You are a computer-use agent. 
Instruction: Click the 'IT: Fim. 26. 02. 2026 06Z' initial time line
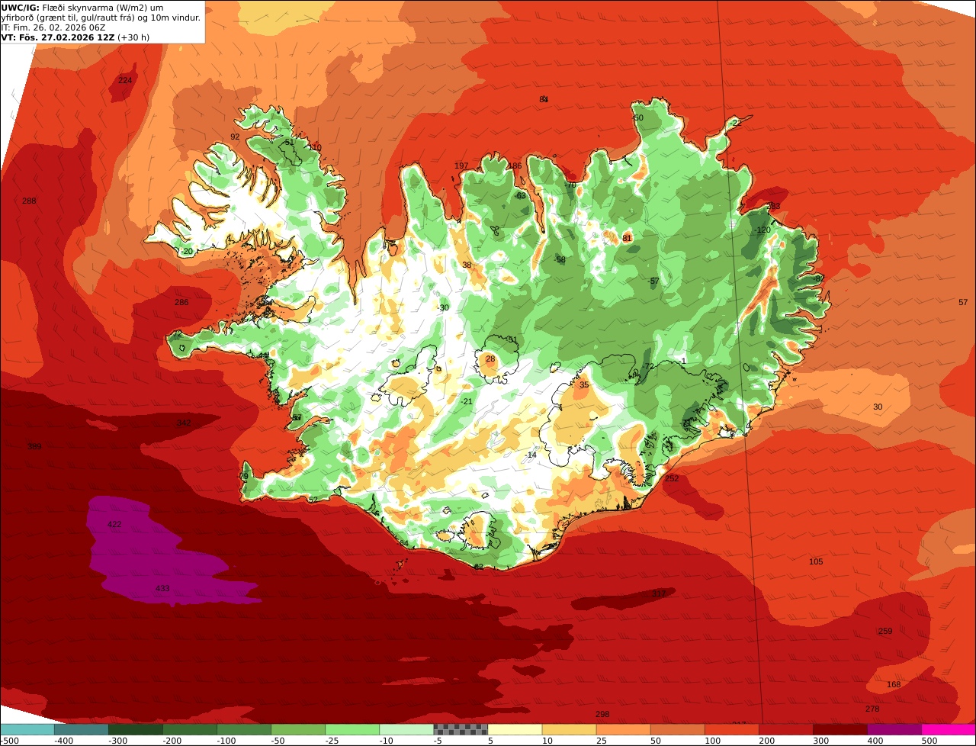click(53, 27)
